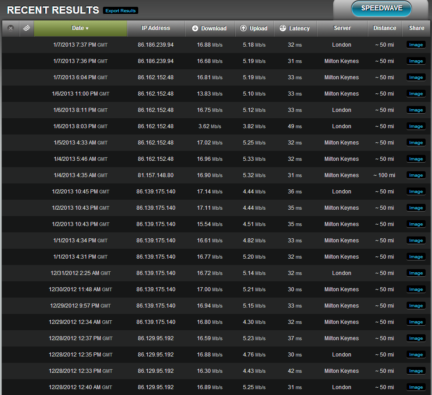
Task: Sort results by Distance column
Action: (x=384, y=28)
